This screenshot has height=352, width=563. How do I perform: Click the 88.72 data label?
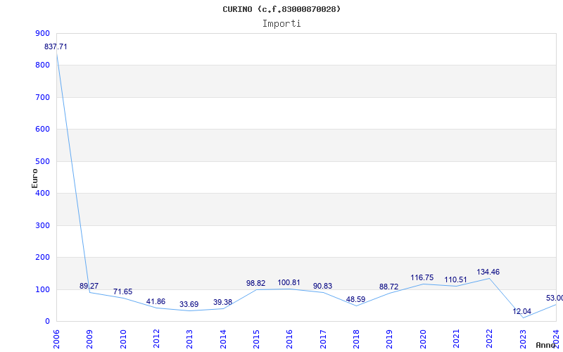point(389,287)
